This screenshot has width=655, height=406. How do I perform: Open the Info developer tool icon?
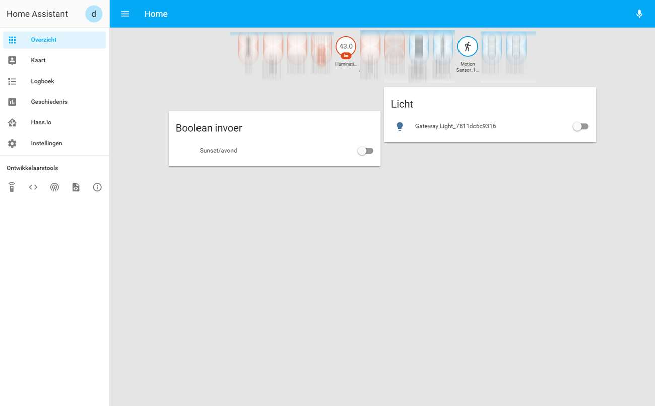coord(97,187)
